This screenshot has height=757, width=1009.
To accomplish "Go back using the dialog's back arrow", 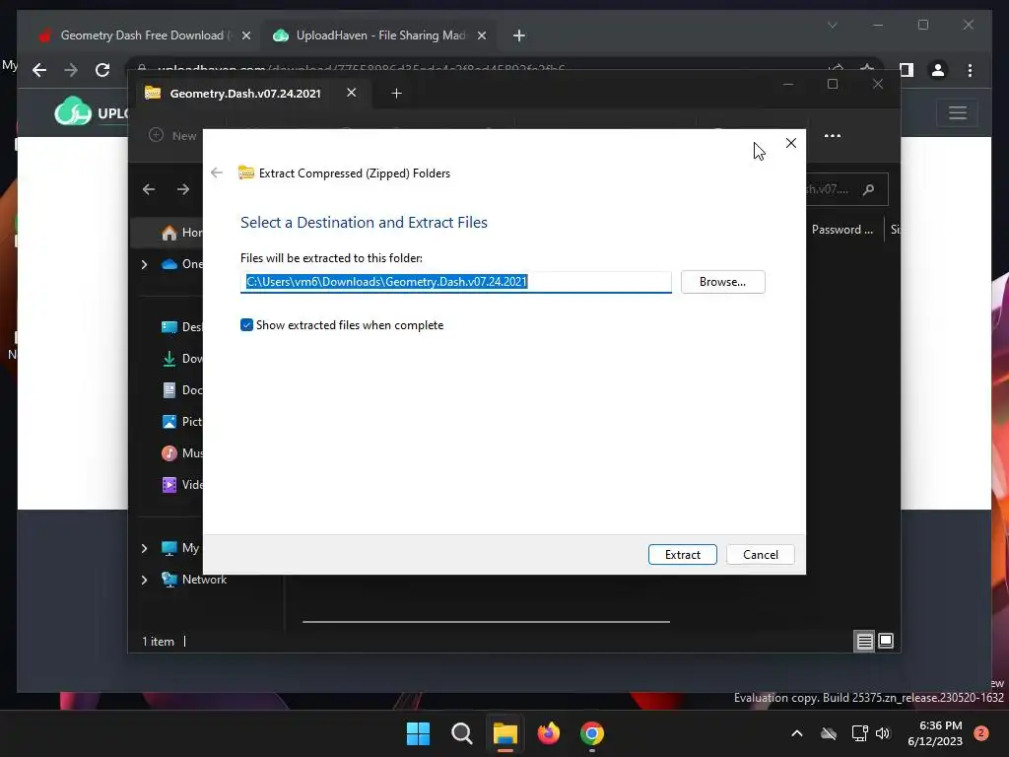I will tap(217, 172).
